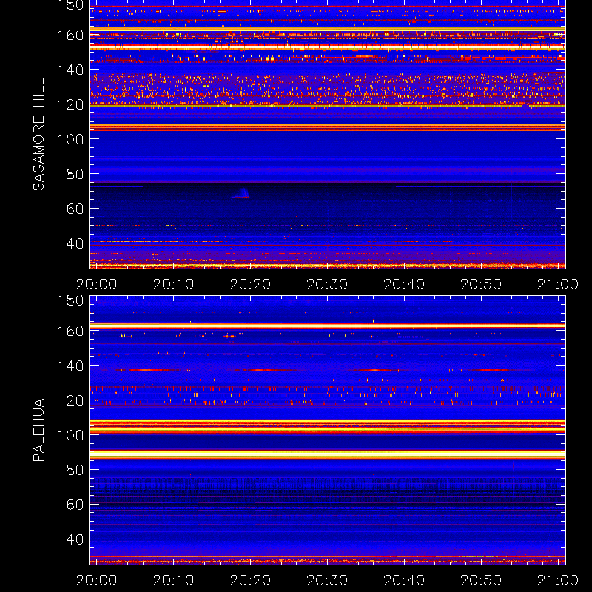Select the 40 label on Sagamore Hill axis
Viewport: 592px width, 592px height.
pos(75,243)
